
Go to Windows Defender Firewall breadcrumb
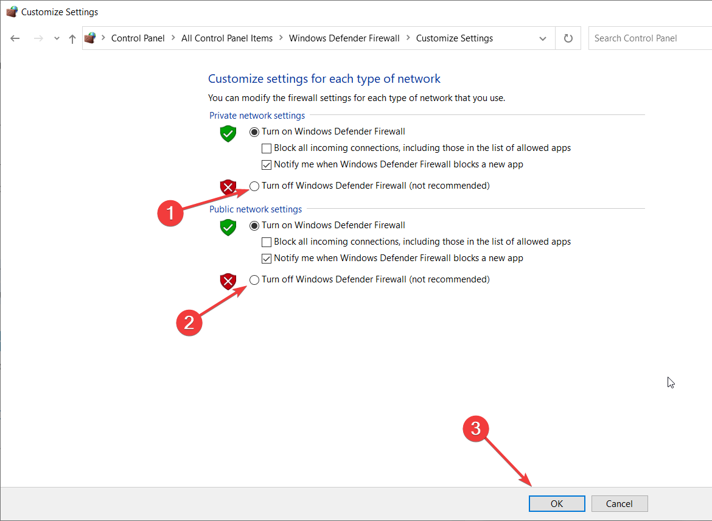point(344,38)
